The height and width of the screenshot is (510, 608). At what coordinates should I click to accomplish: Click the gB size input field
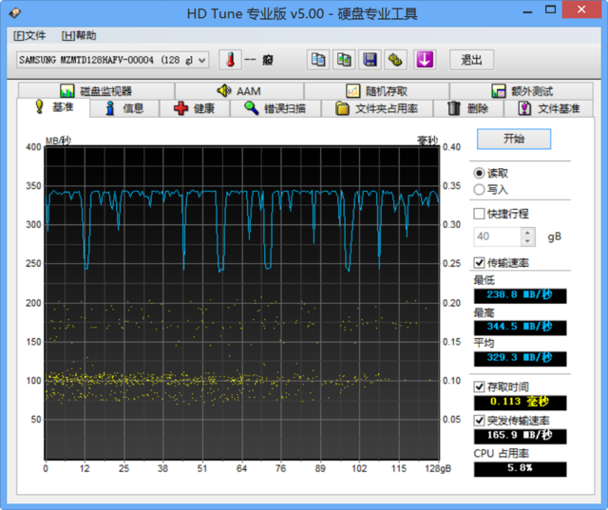pyautogui.click(x=497, y=236)
